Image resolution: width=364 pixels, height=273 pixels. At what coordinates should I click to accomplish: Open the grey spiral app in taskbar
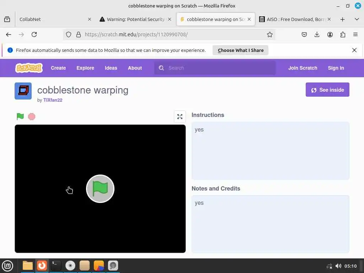click(x=113, y=266)
